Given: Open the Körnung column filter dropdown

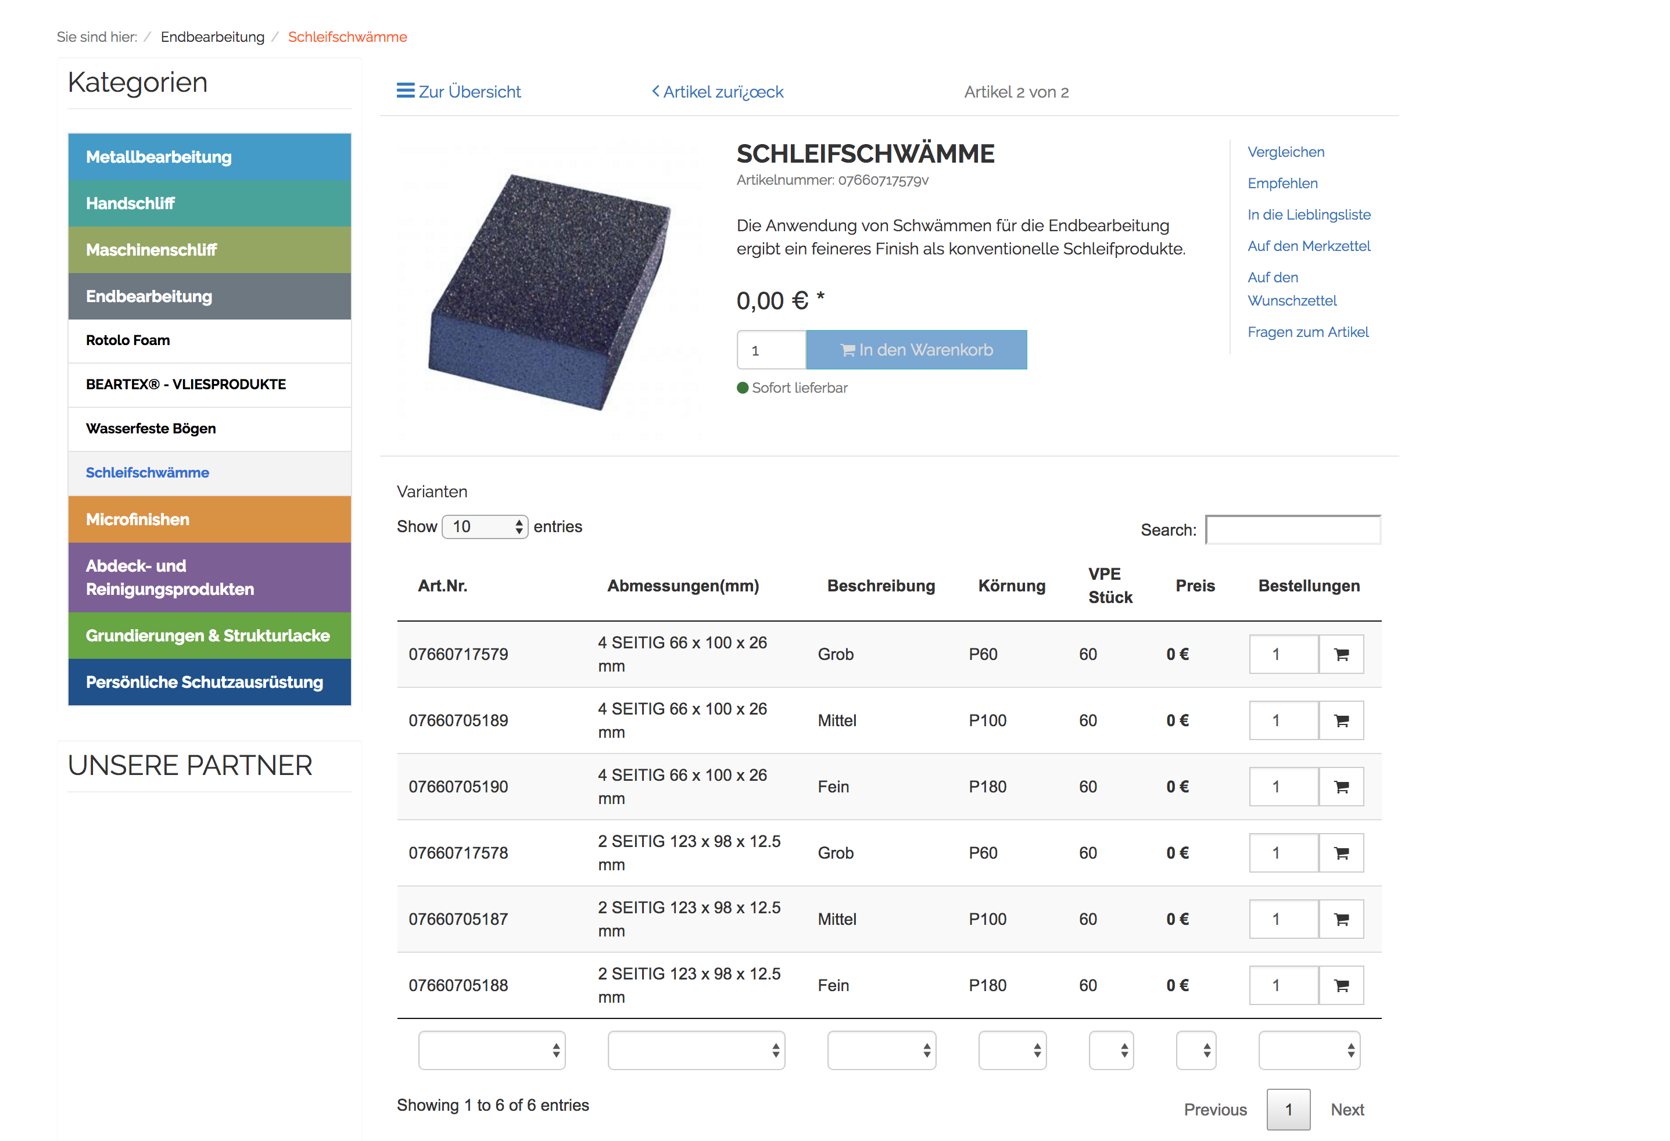Looking at the screenshot, I should coord(1012,1050).
